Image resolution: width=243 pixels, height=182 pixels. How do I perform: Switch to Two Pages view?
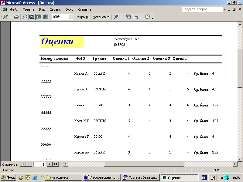click(39, 17)
